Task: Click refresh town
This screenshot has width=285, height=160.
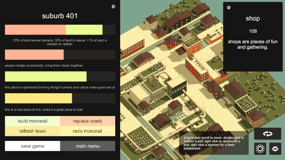Action: pyautogui.click(x=32, y=131)
